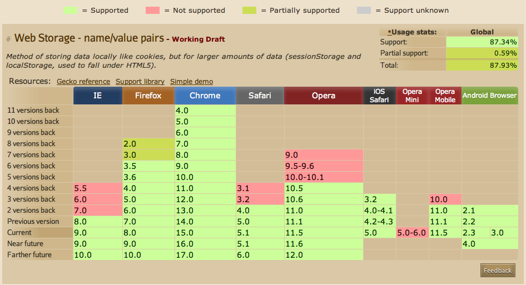526x285 pixels.
Task: Open the Gecko reference link
Action: click(x=83, y=82)
